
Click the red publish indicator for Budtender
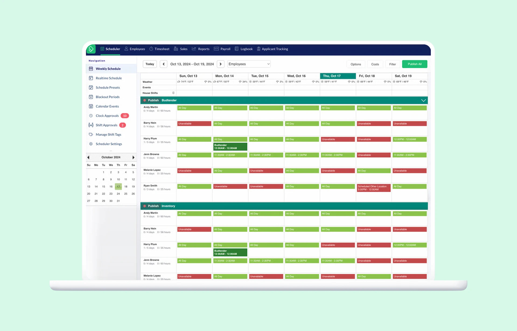[x=145, y=100]
